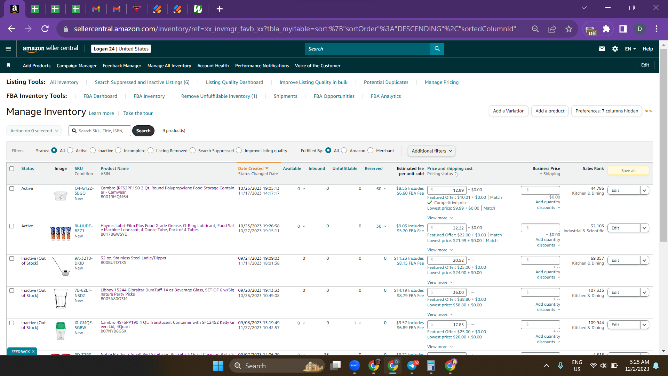Expand View more in the Libbey Gibraltar row
Screen dimensions: 668x376
tap(440, 314)
